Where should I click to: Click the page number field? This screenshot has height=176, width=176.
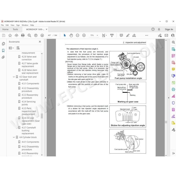(x=49, y=35)
